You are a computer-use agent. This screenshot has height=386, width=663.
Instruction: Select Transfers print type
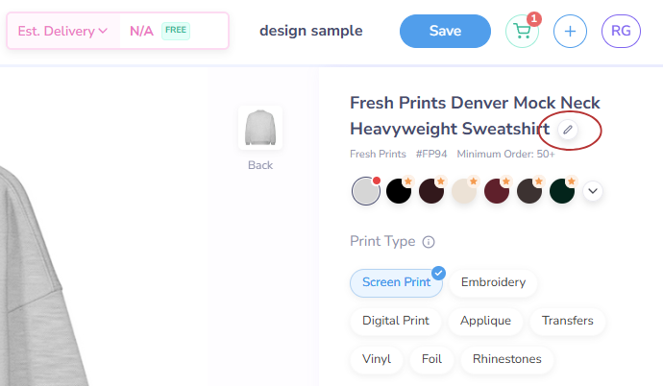coord(567,321)
